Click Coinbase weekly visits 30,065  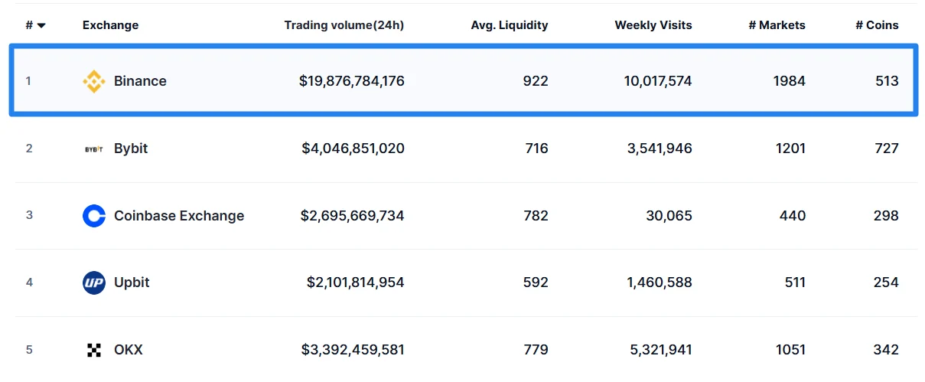(x=669, y=216)
